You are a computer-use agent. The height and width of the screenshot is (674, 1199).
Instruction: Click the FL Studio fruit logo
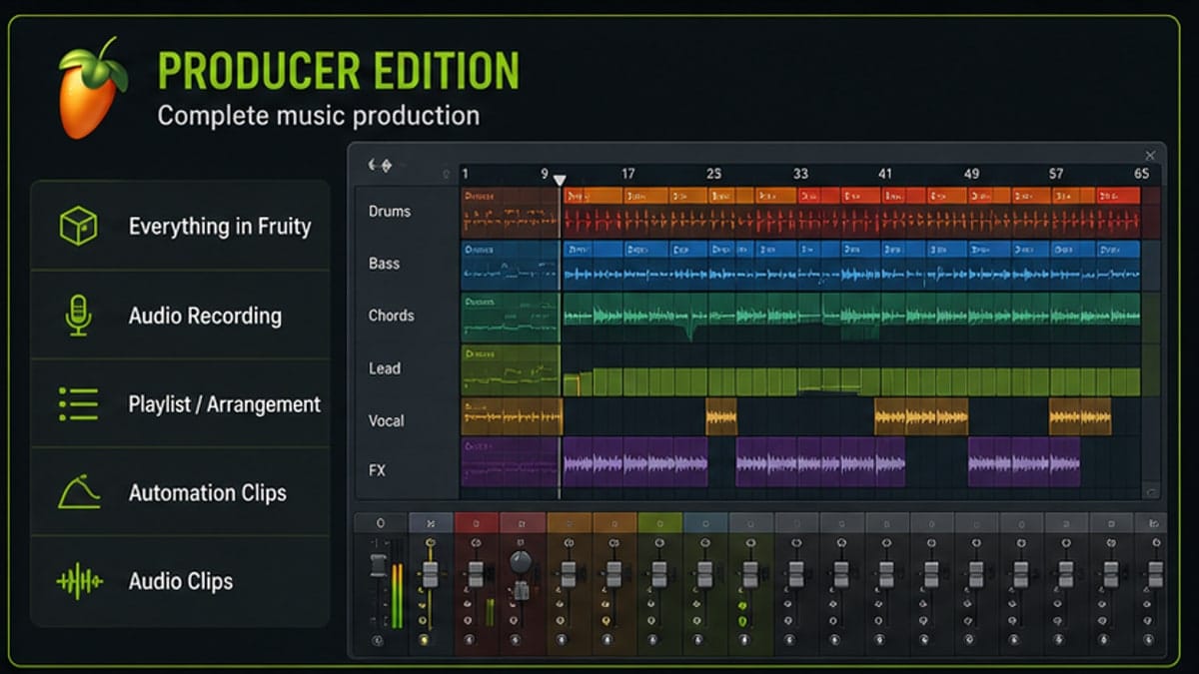(92, 89)
